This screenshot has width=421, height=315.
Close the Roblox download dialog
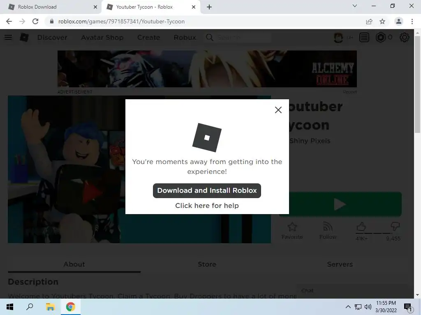[x=278, y=110]
